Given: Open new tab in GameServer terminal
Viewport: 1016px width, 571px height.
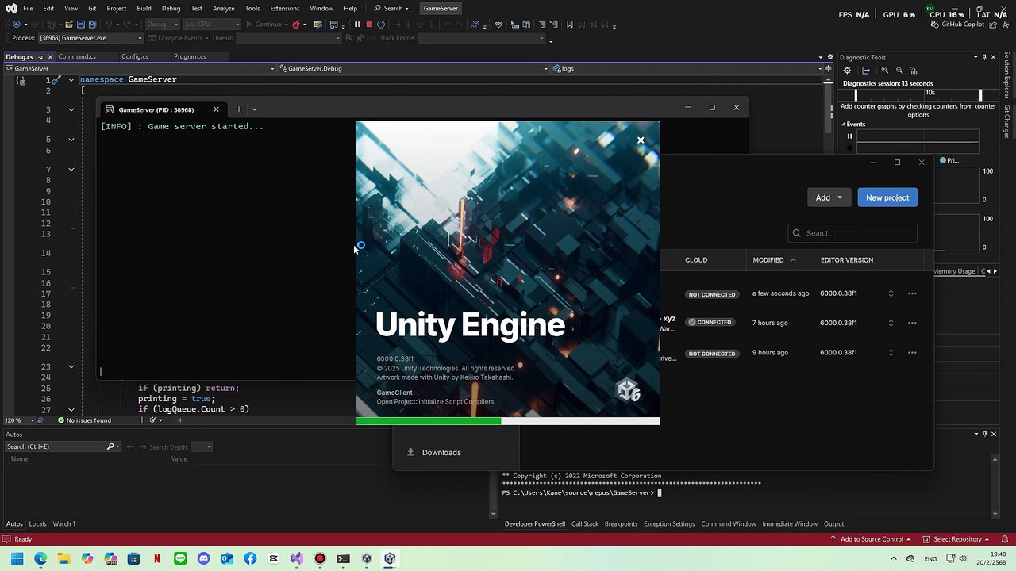Looking at the screenshot, I should pyautogui.click(x=238, y=109).
